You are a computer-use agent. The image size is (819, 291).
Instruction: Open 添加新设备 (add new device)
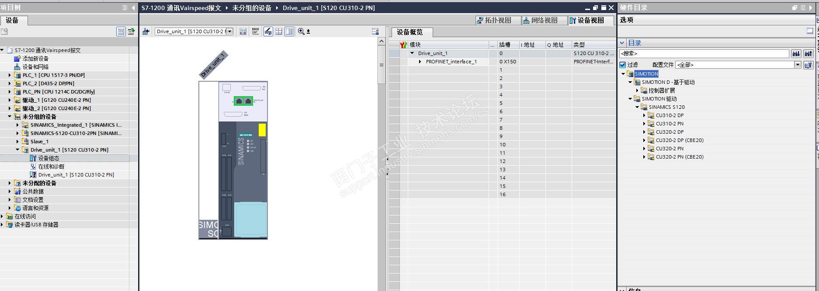click(x=35, y=59)
